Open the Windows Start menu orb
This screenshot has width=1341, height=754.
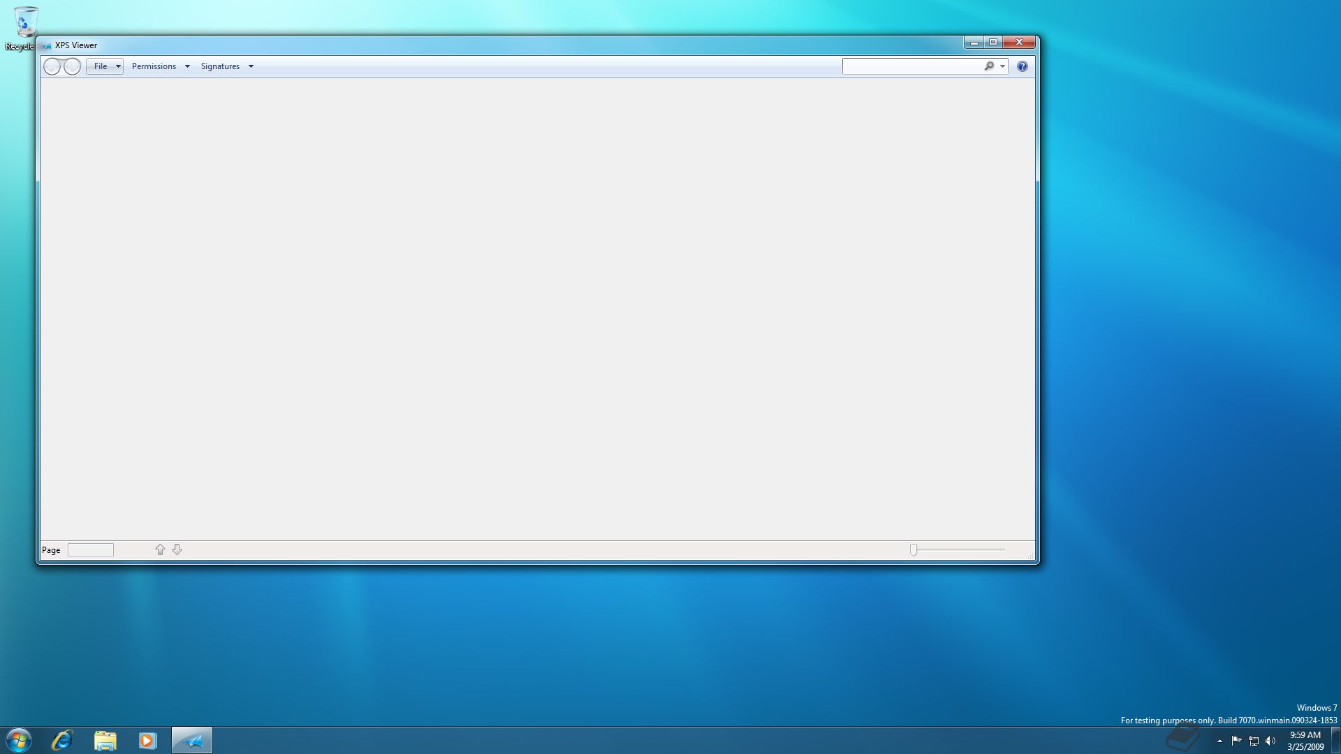[19, 740]
